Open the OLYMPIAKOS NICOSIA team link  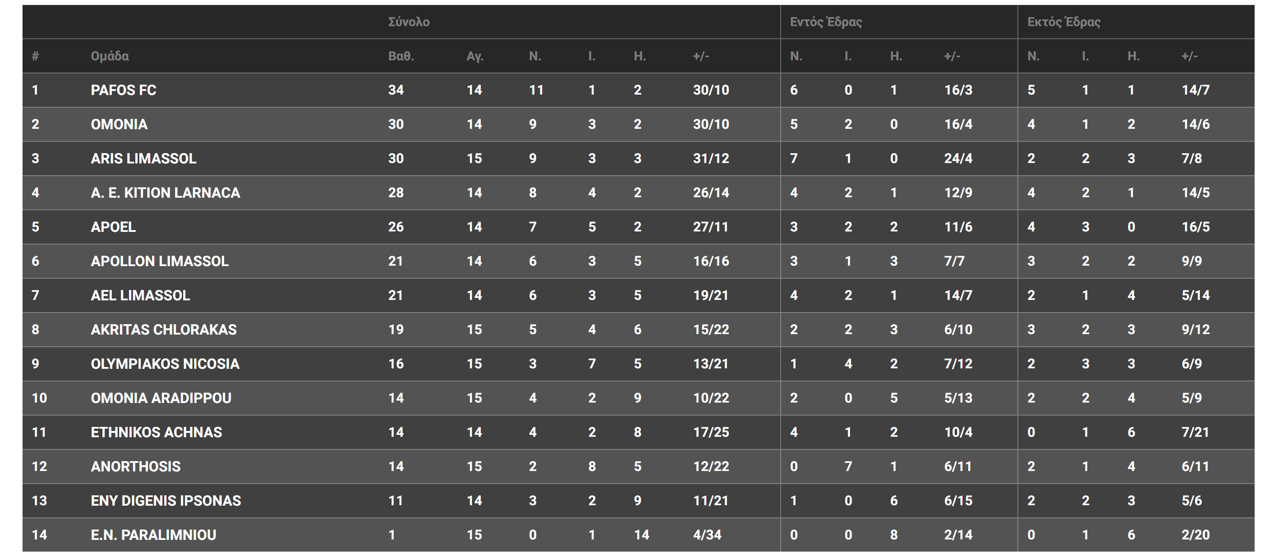tap(165, 364)
